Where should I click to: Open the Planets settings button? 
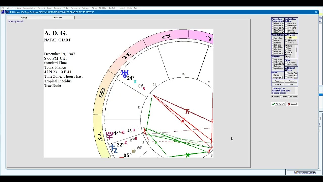pyautogui.click(x=278, y=81)
